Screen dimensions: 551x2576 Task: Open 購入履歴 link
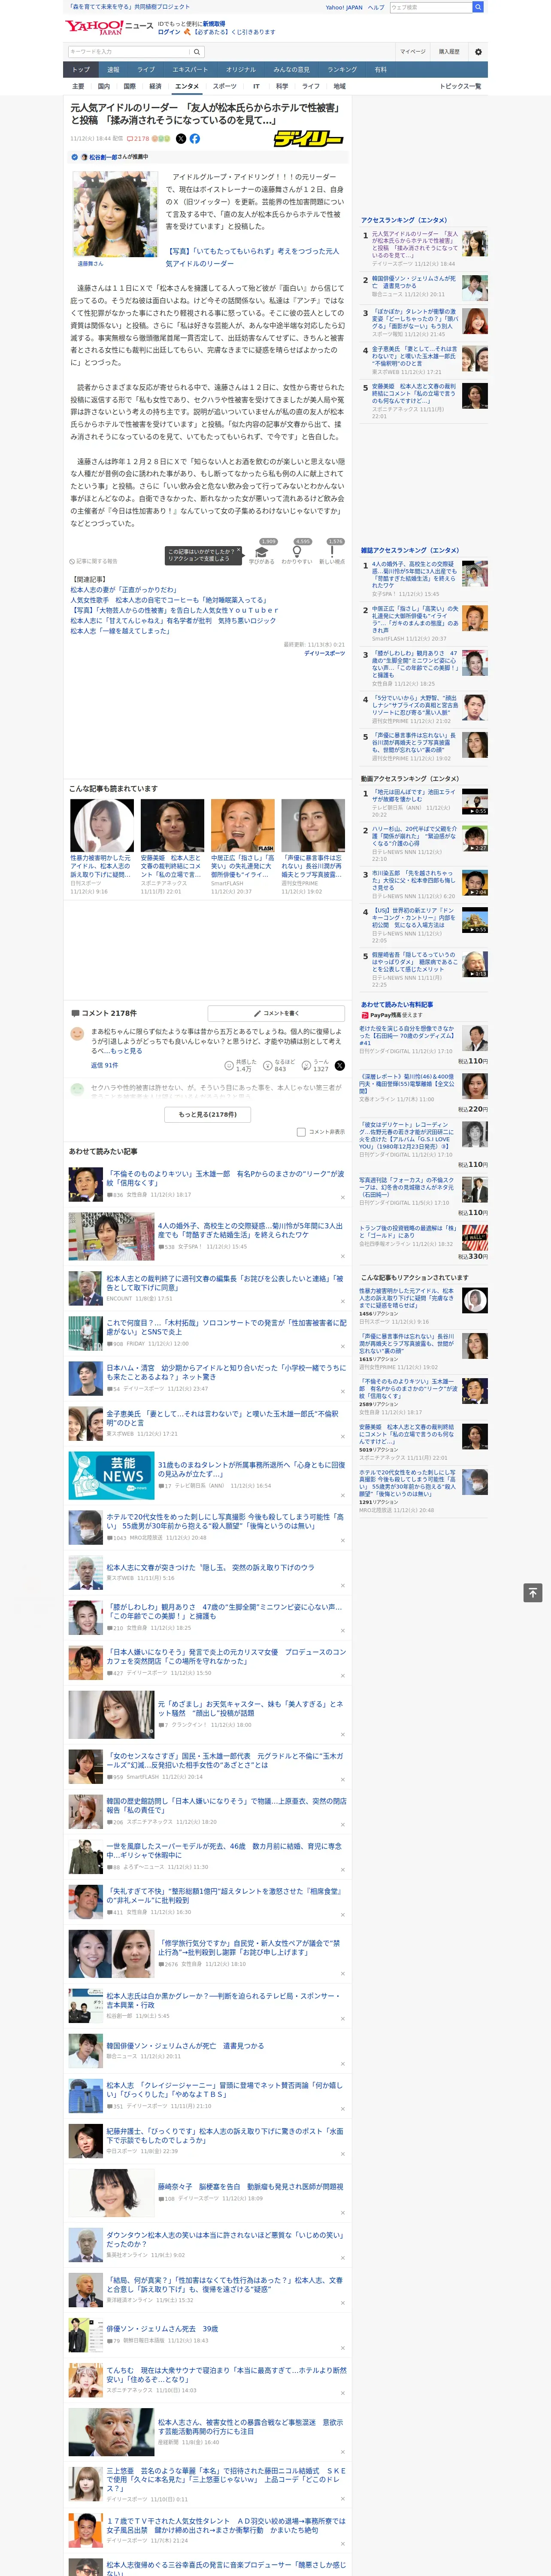click(x=449, y=52)
